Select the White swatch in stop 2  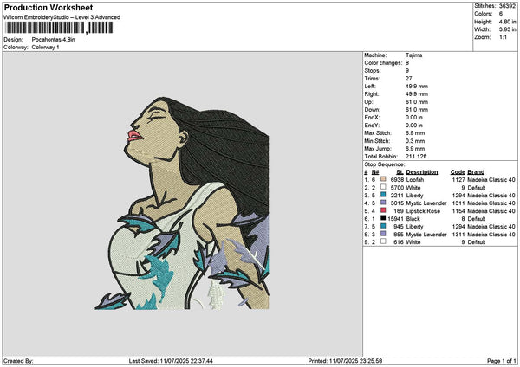(381, 187)
